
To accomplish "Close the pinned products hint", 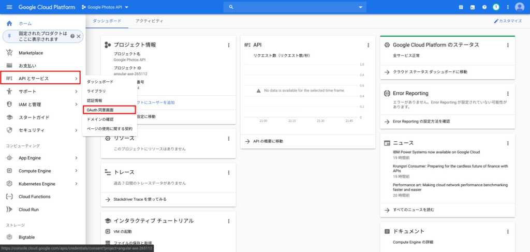I will point(79,36).
